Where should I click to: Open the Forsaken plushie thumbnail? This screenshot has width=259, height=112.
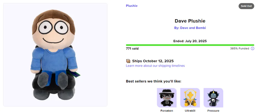point(167,98)
